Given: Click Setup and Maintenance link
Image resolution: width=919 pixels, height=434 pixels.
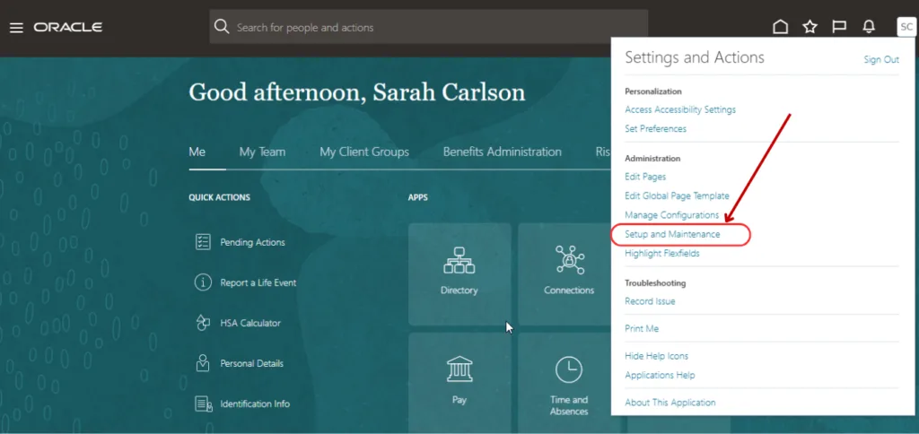Looking at the screenshot, I should coord(672,235).
